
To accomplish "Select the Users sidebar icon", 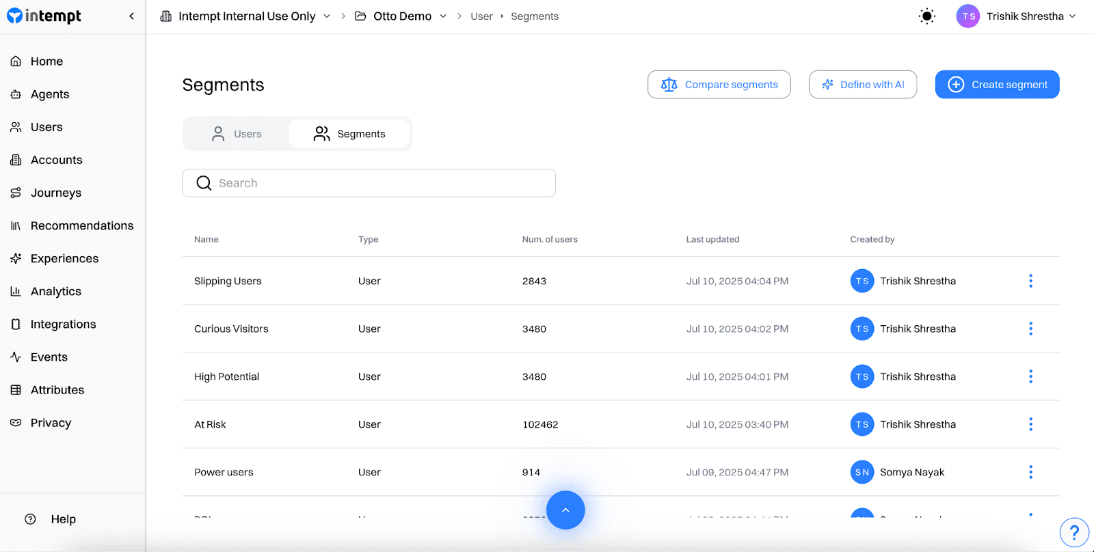I will [16, 127].
